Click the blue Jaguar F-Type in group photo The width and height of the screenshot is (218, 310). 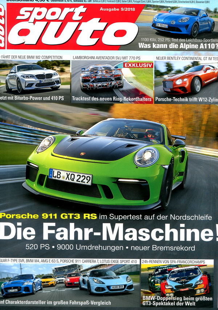pyautogui.click(x=22, y=284)
